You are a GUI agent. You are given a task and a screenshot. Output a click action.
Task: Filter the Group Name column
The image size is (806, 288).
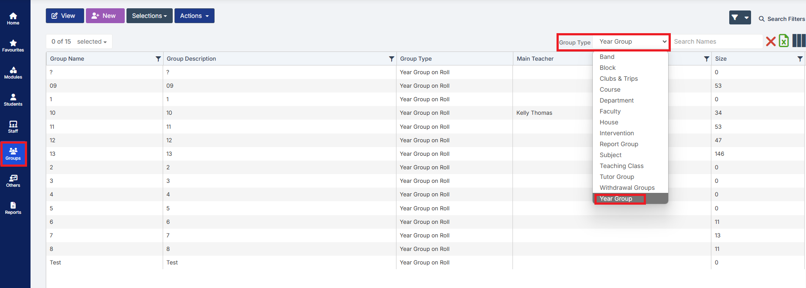pos(158,59)
